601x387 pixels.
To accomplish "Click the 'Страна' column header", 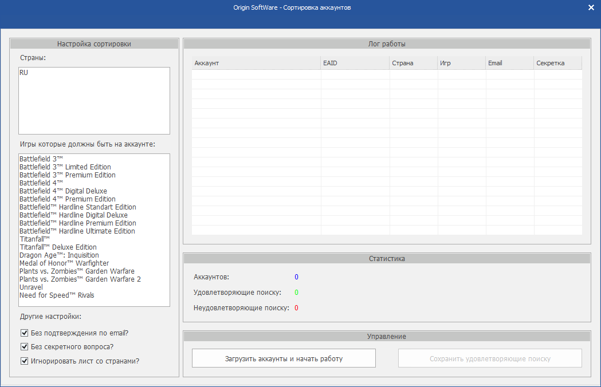I will 413,63.
